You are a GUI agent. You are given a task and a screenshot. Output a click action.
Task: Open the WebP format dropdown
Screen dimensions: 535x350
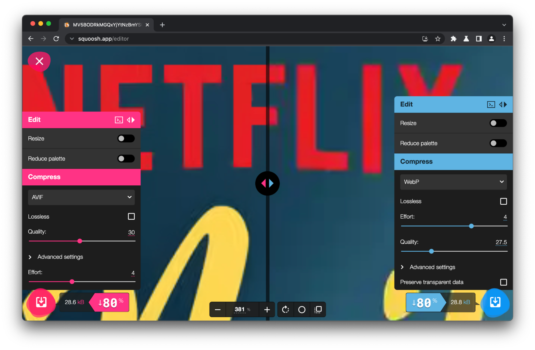453,182
